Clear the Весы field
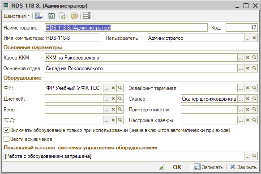This screenshot has width=261, height=174. click(113, 110)
